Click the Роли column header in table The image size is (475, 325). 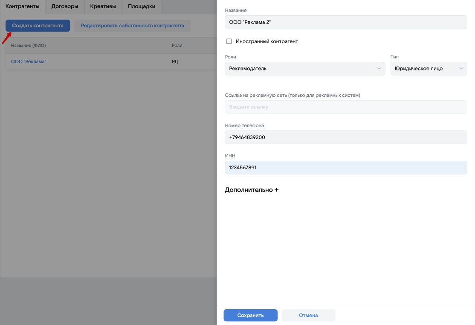pyautogui.click(x=177, y=45)
